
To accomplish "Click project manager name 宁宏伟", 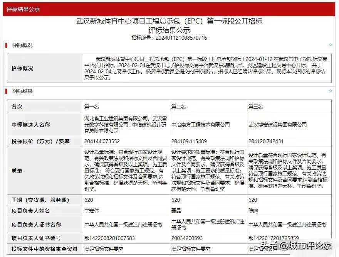I will pyautogui.click(x=92, y=211).
